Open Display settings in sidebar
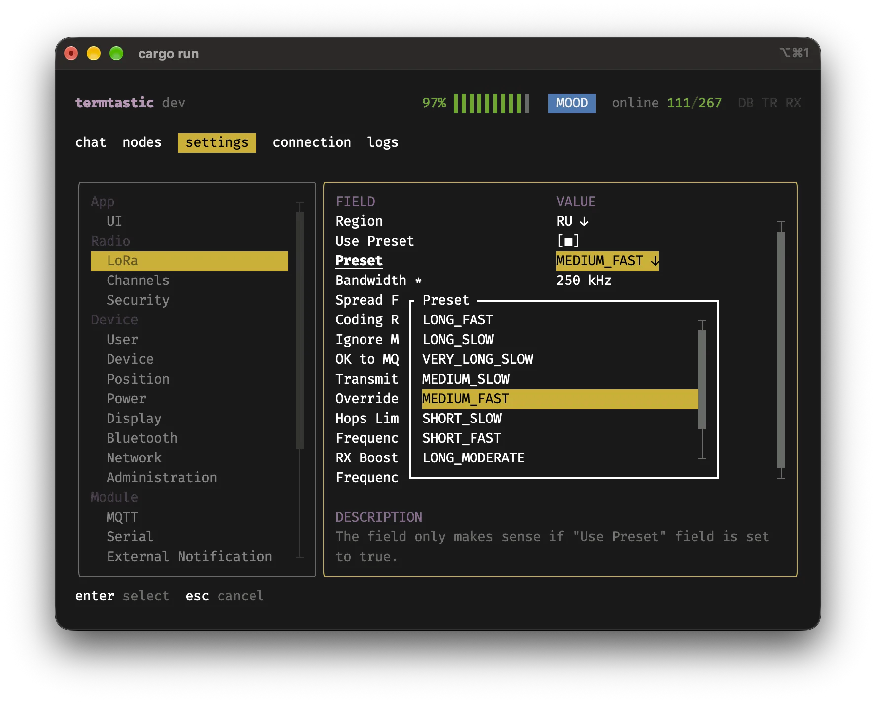Viewport: 876px width, 703px height. 134,419
